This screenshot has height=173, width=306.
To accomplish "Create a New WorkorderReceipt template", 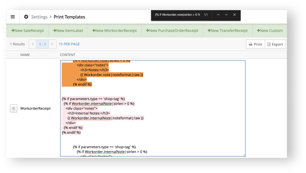I will point(114,30).
